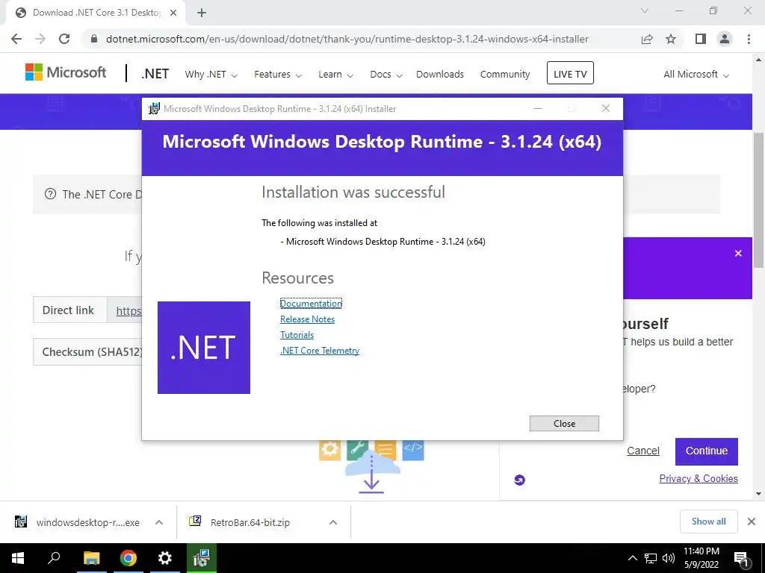Go back using the Chrome back arrow
Image resolution: width=765 pixels, height=573 pixels.
(16, 39)
